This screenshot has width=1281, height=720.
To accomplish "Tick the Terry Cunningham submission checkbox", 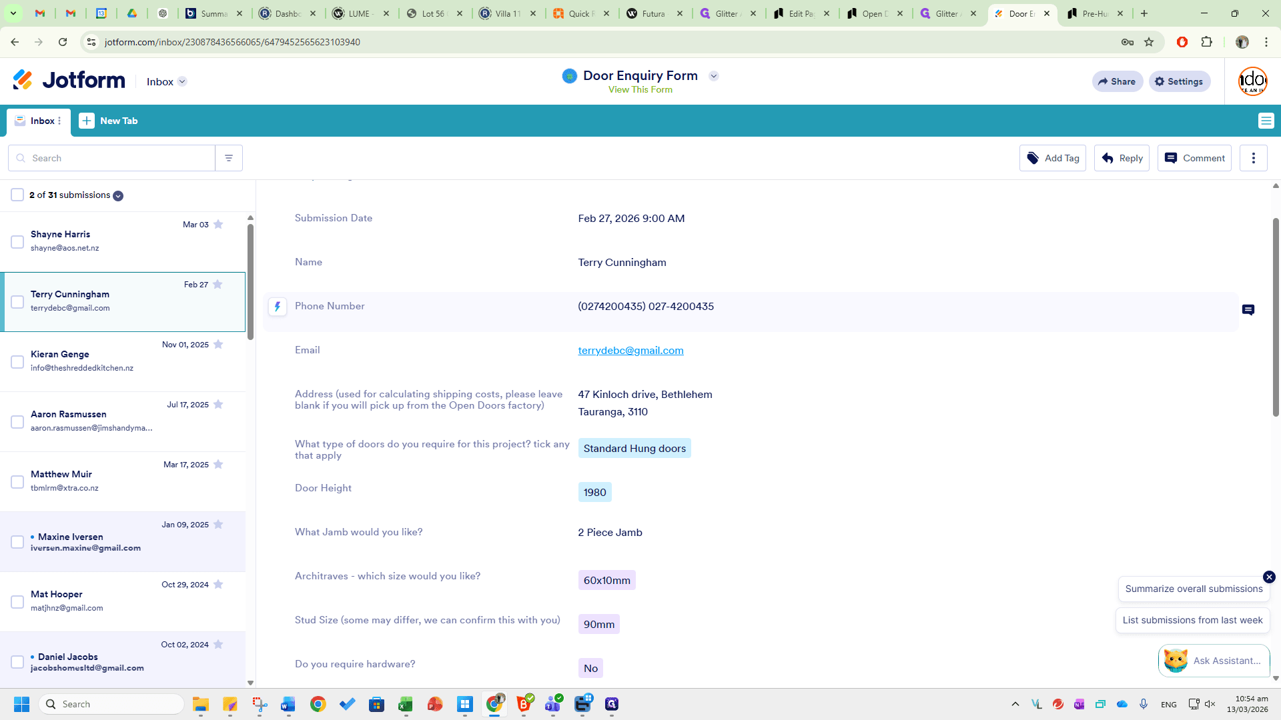I will coord(17,302).
